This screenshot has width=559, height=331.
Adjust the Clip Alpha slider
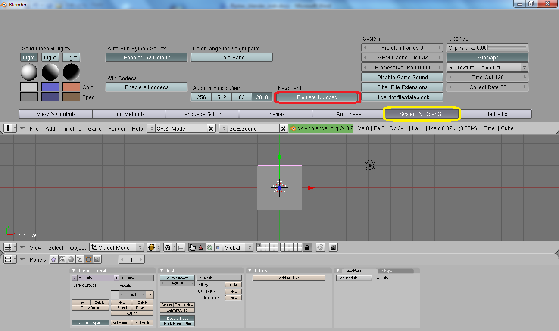487,47
